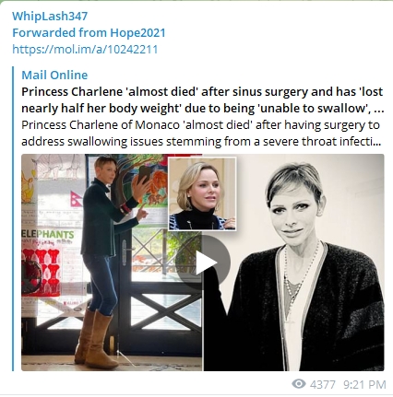This screenshot has height=397, width=393.
Task: Click the 'Forwarded from' label text
Action: pos(60,32)
